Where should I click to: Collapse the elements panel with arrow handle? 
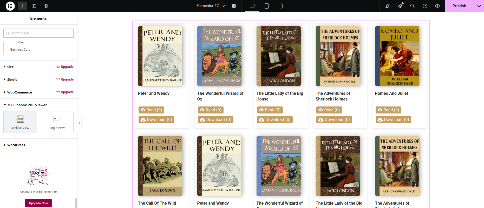tap(80, 123)
